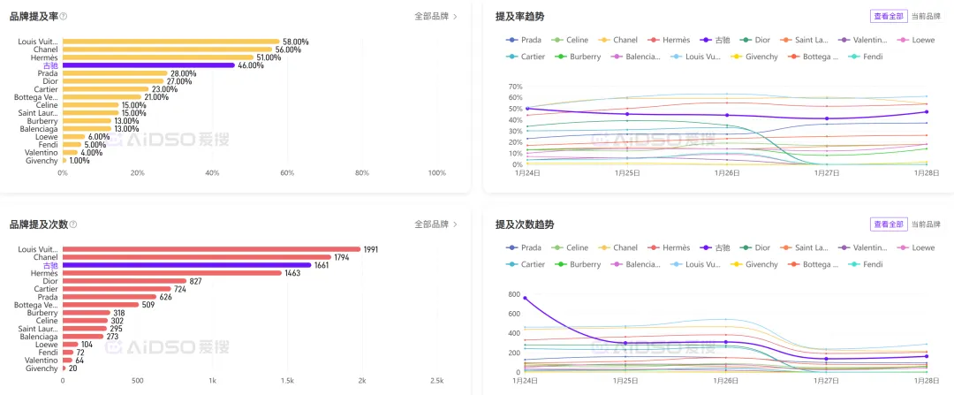
Task: Hide Chanel series in 提及率趋势 legend
Action: click(x=618, y=40)
